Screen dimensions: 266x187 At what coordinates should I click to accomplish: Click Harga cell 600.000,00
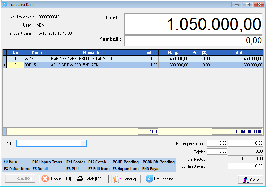174,65
